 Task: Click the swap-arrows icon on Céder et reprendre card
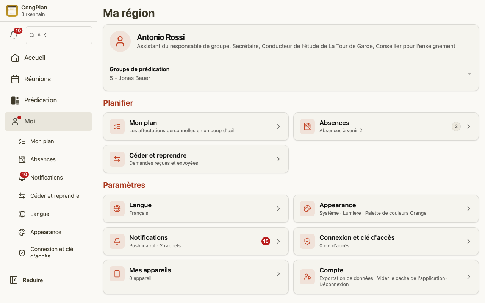[117, 159]
